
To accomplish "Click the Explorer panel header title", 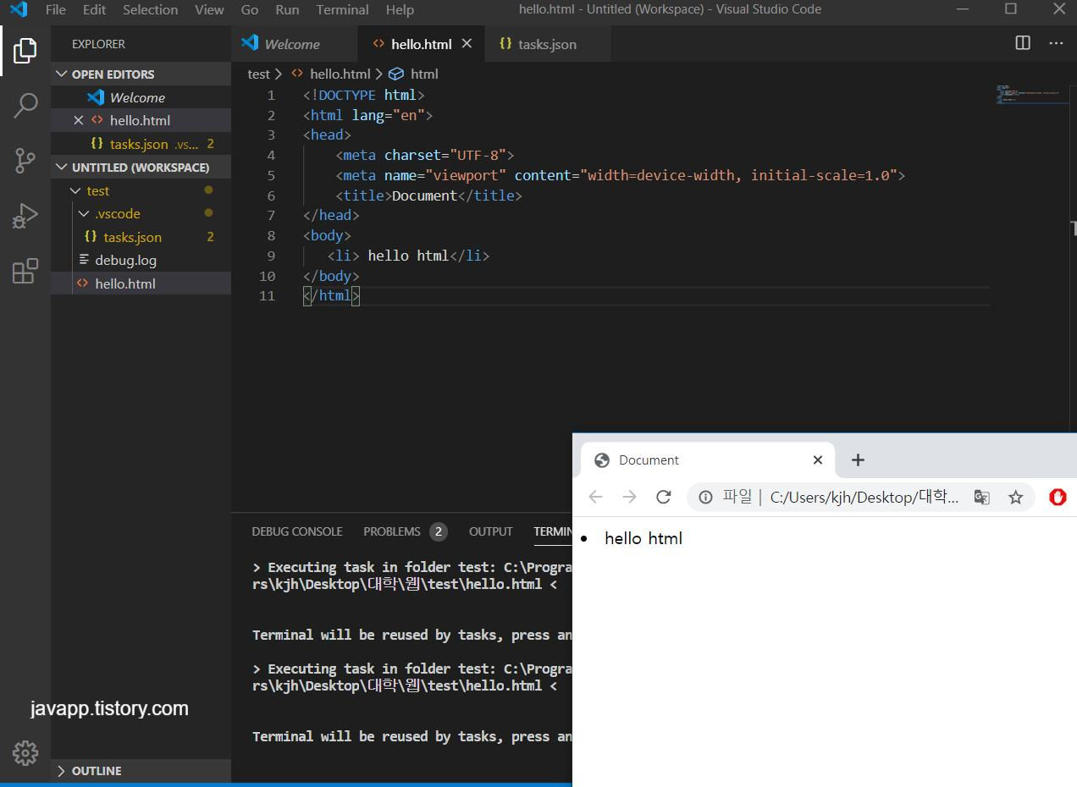I will pos(98,44).
